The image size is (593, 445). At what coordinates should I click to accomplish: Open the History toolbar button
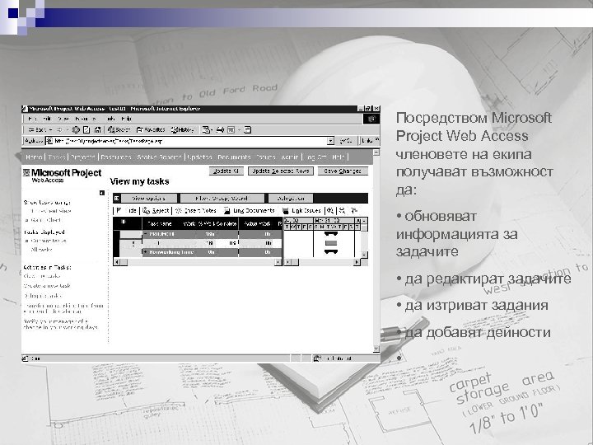(x=183, y=130)
